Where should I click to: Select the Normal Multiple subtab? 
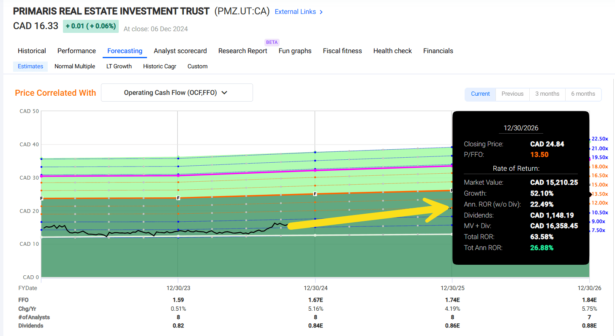coord(75,66)
